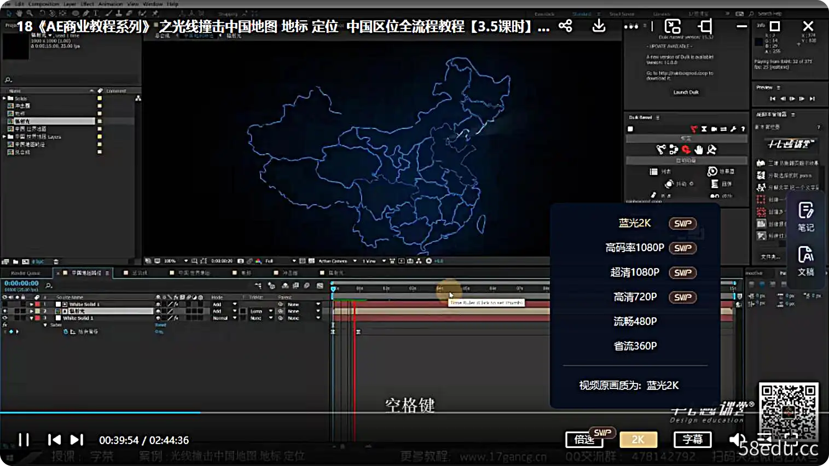Pause the video playback
This screenshot has width=829, height=466.
[x=24, y=440]
